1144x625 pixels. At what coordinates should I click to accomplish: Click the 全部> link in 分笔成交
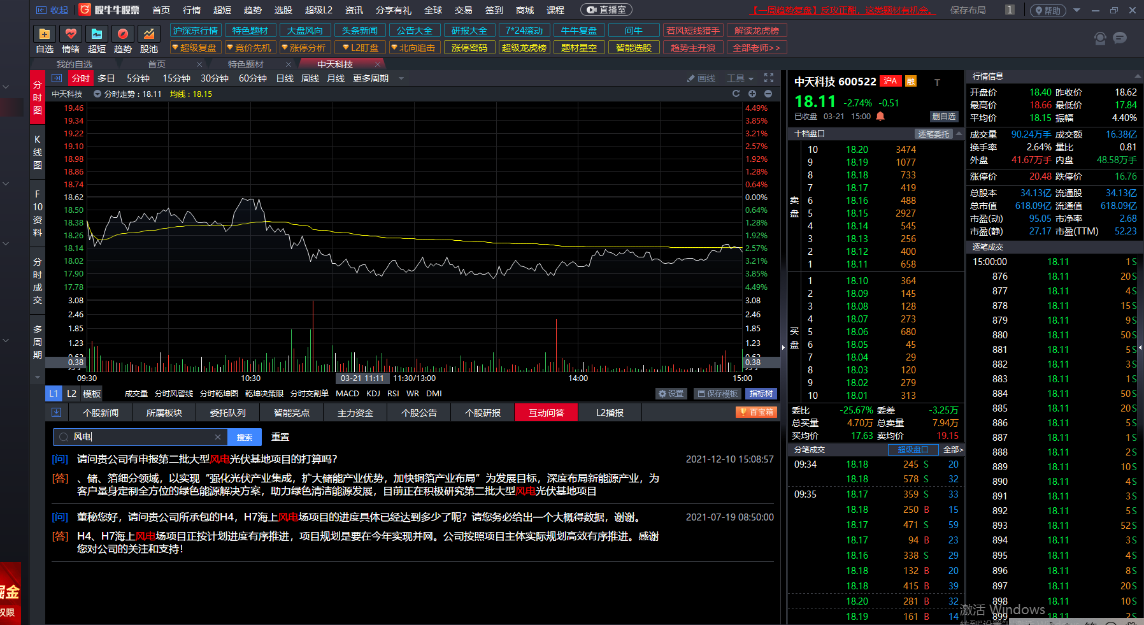[x=953, y=450]
